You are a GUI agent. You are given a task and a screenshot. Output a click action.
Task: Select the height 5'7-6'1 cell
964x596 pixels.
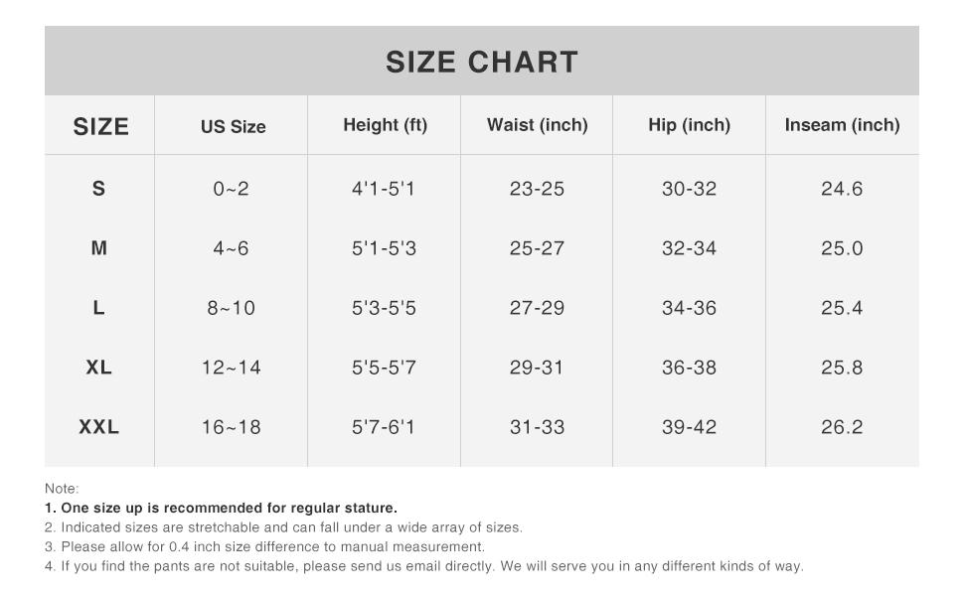click(384, 427)
